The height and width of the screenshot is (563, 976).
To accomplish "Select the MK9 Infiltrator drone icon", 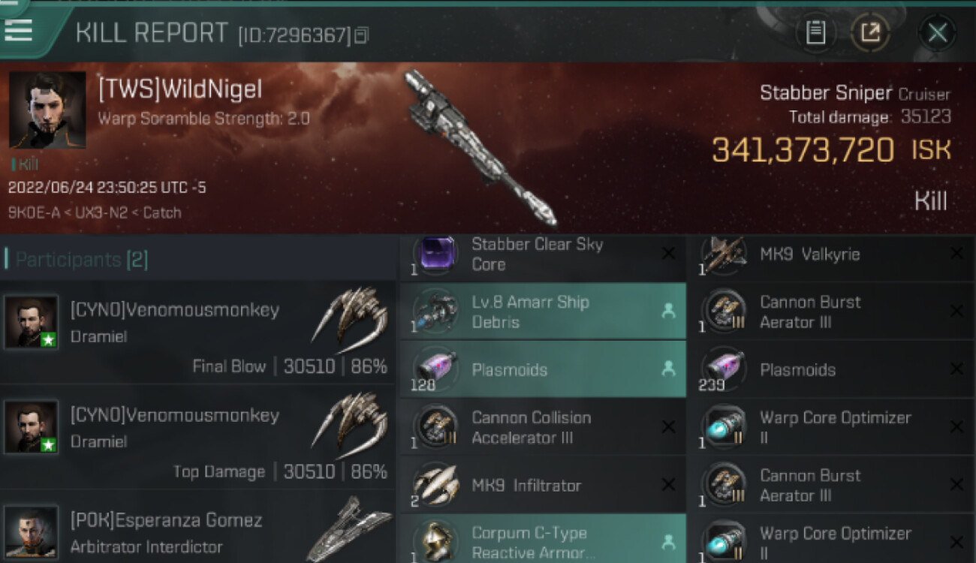I will [435, 484].
